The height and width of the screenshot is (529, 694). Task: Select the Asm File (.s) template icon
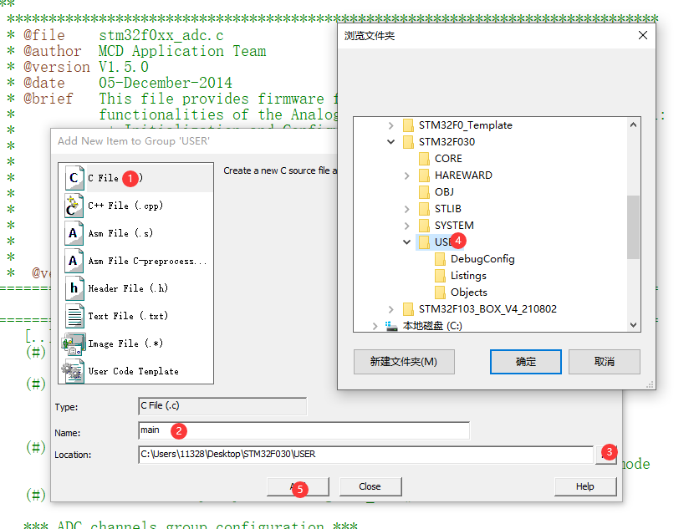point(74,232)
